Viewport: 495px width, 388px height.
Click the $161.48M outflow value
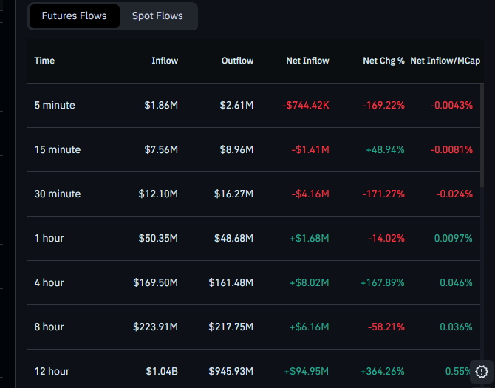[231, 282]
